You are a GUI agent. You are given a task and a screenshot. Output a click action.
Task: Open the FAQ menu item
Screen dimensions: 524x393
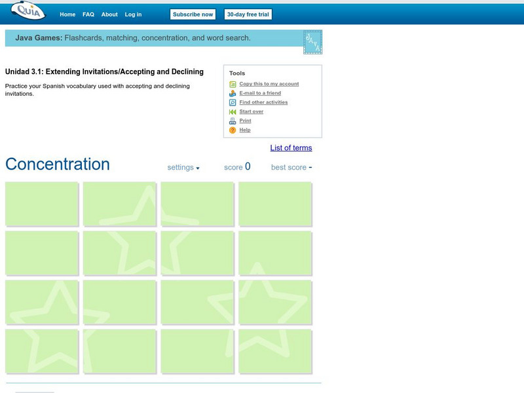(89, 13)
